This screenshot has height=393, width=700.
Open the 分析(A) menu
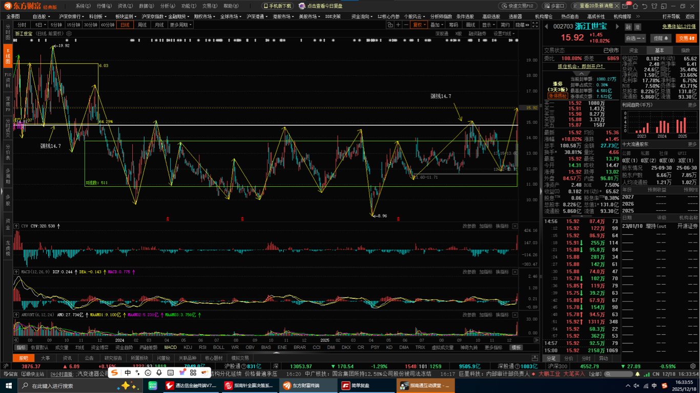tap(168, 6)
